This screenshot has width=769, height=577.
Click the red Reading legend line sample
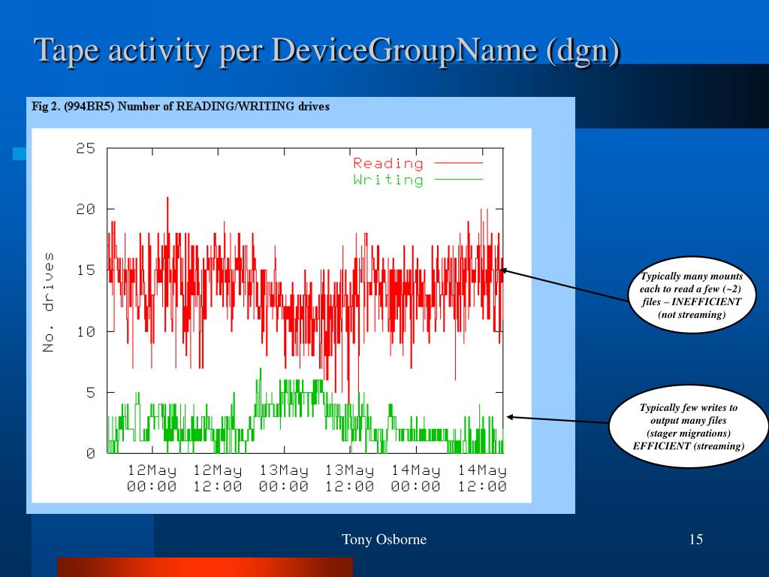[459, 163]
